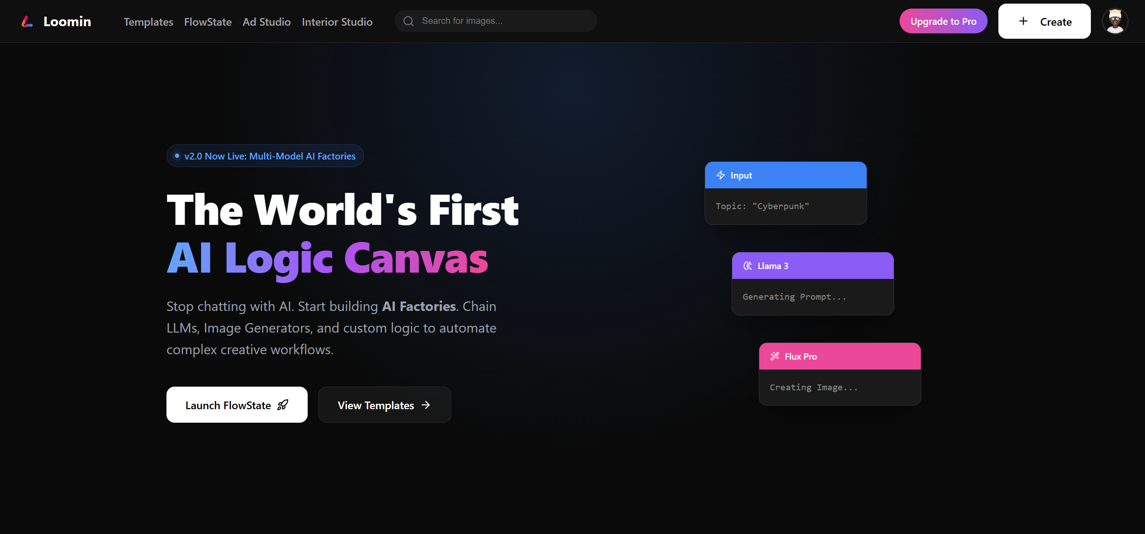Select Interior Studio nav link
The image size is (1145, 534).
[337, 22]
